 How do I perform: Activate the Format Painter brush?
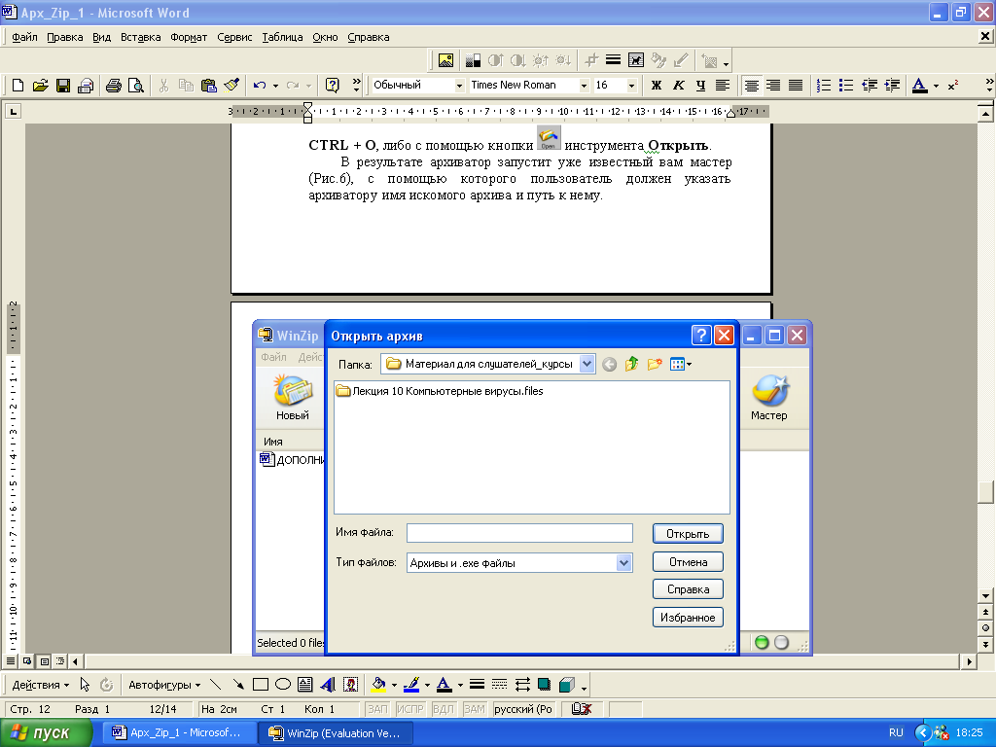click(231, 86)
